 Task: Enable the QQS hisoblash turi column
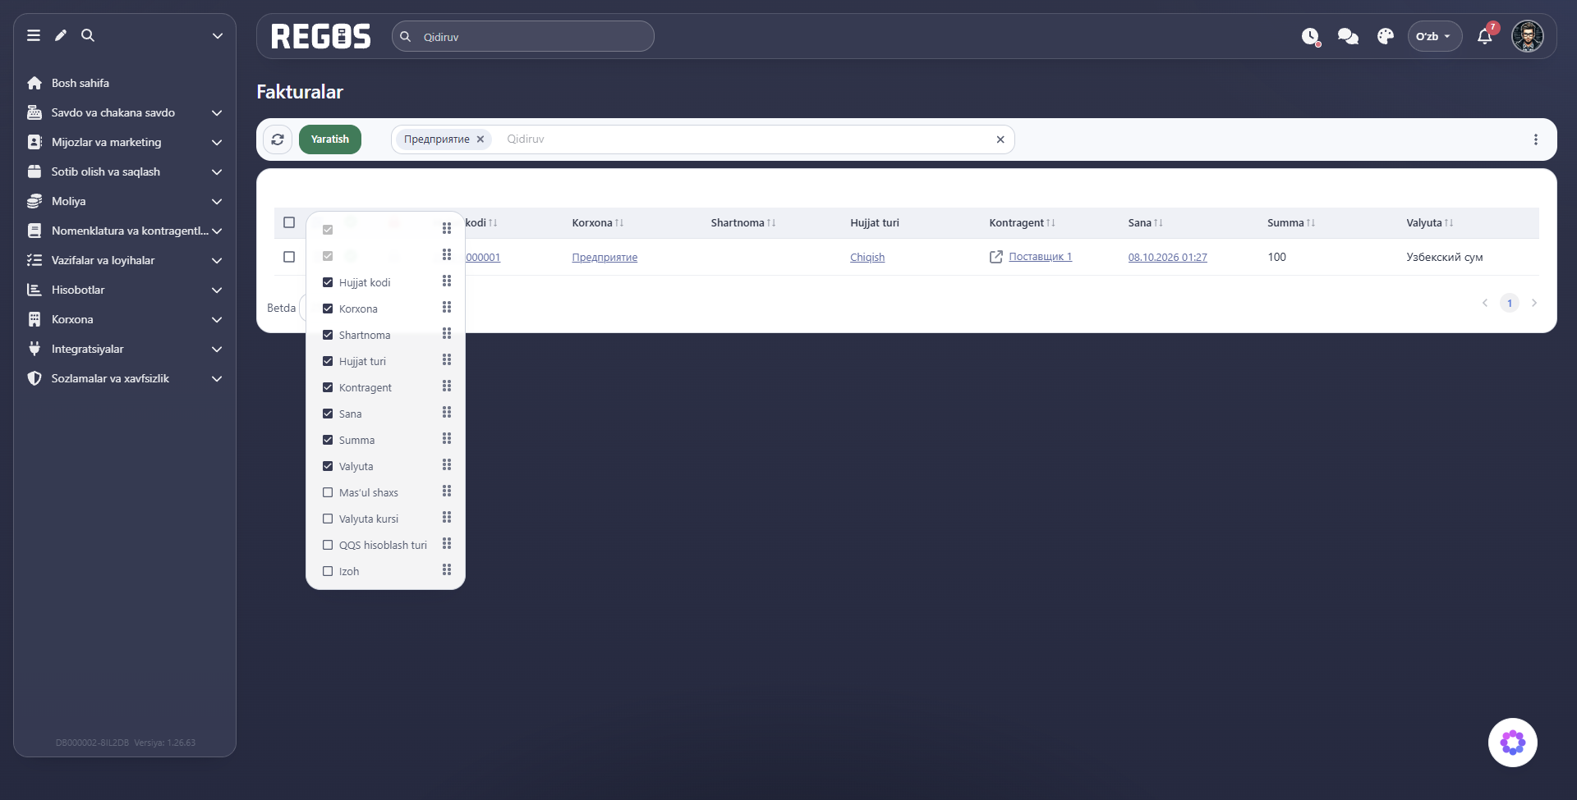328,545
